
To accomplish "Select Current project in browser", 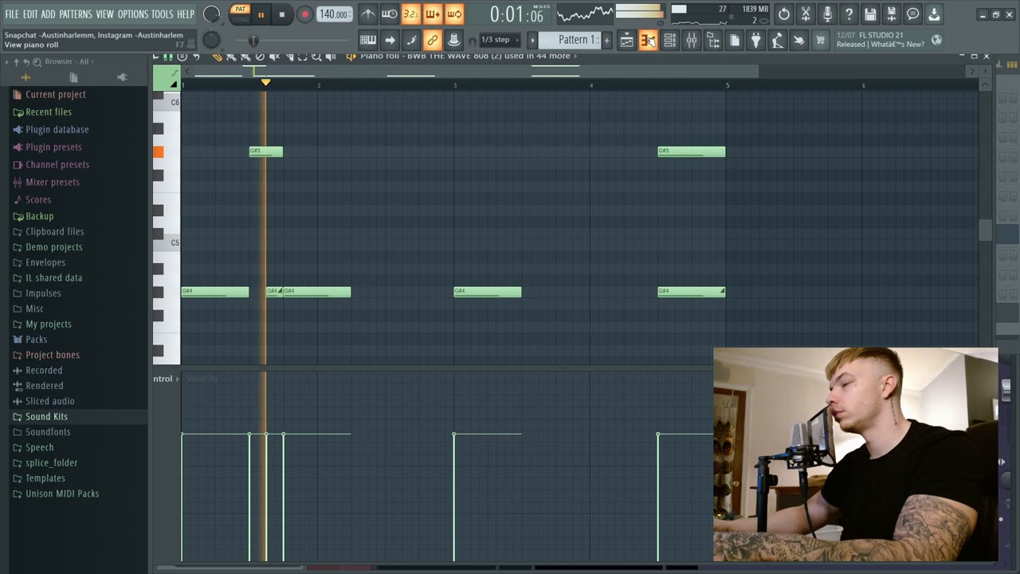I will 55,94.
